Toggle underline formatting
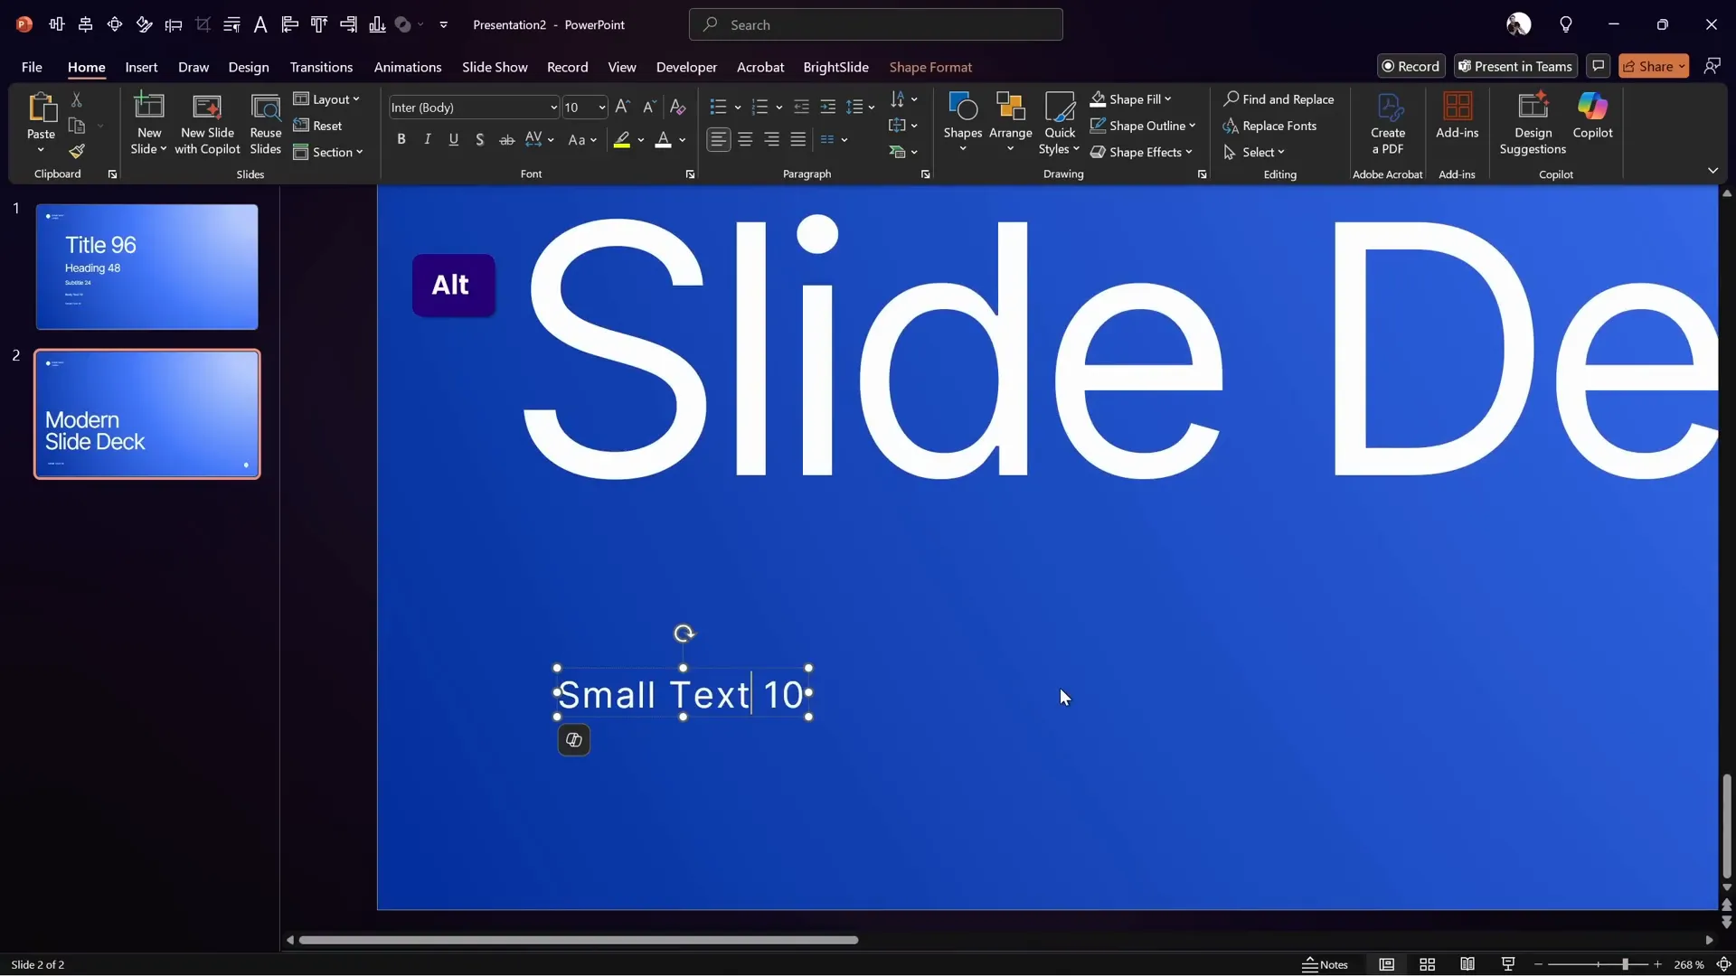 (454, 139)
